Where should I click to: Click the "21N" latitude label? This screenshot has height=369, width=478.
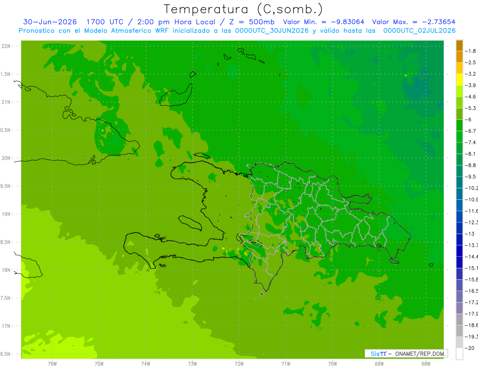6,102
